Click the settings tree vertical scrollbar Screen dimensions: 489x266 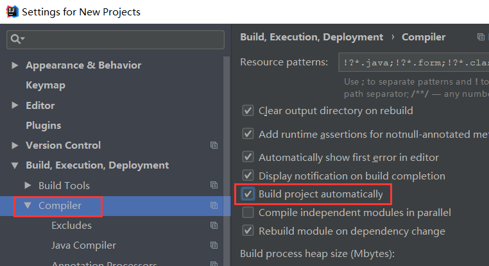(x=226, y=160)
